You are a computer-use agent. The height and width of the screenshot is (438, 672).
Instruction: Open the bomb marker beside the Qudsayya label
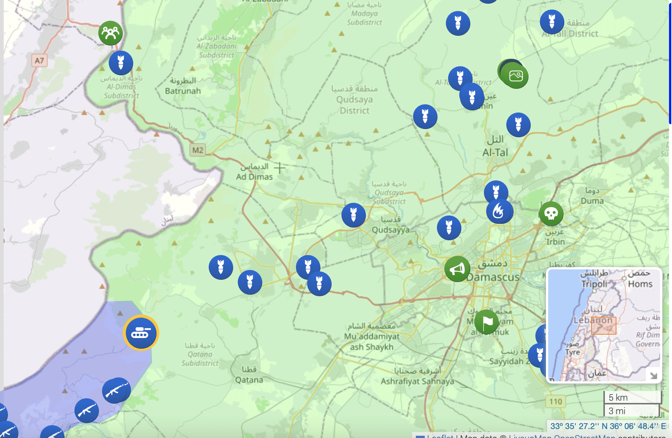(354, 215)
